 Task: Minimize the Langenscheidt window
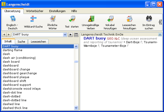click(148, 4)
